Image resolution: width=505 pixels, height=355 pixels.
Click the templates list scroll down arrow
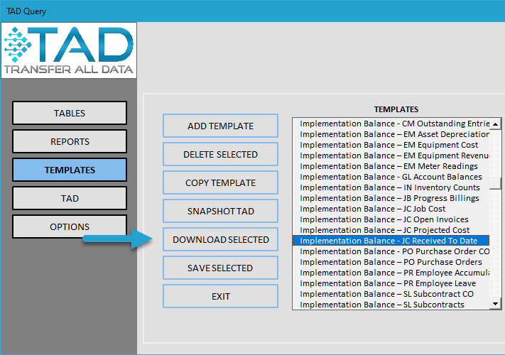[x=495, y=303]
